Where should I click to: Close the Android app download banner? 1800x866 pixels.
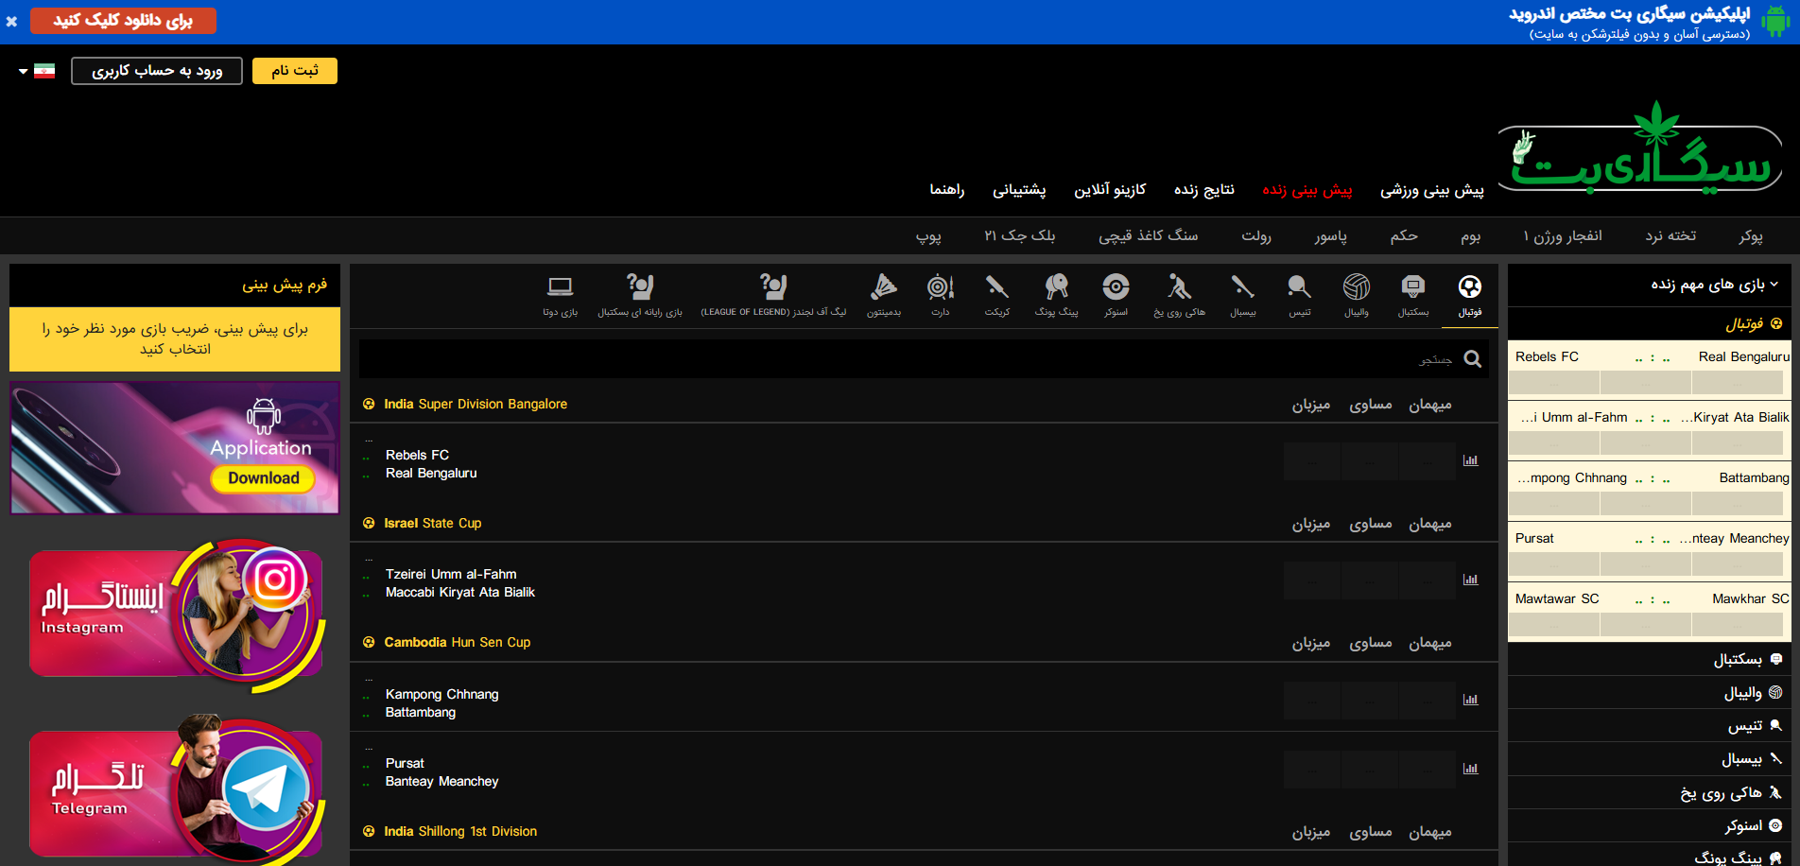(11, 21)
